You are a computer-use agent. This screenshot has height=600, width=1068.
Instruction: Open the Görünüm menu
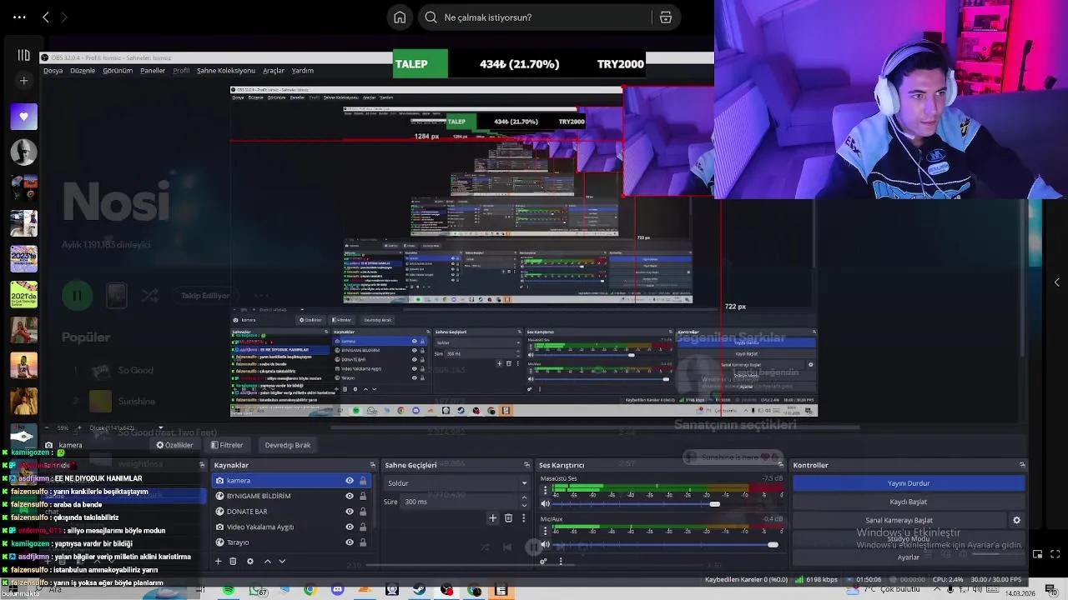118,71
